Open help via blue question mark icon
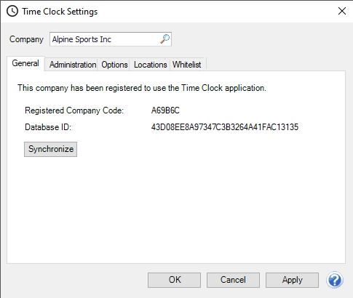This screenshot has height=298, width=353. click(335, 280)
